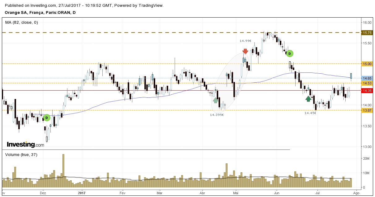Select the green D dividend marker in December
The height and width of the screenshot is (197, 375).
tap(46, 117)
